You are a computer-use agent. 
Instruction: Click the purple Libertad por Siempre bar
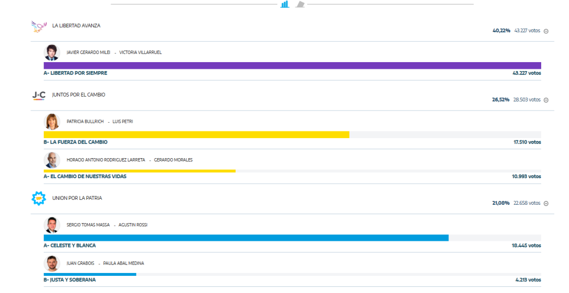(292, 65)
